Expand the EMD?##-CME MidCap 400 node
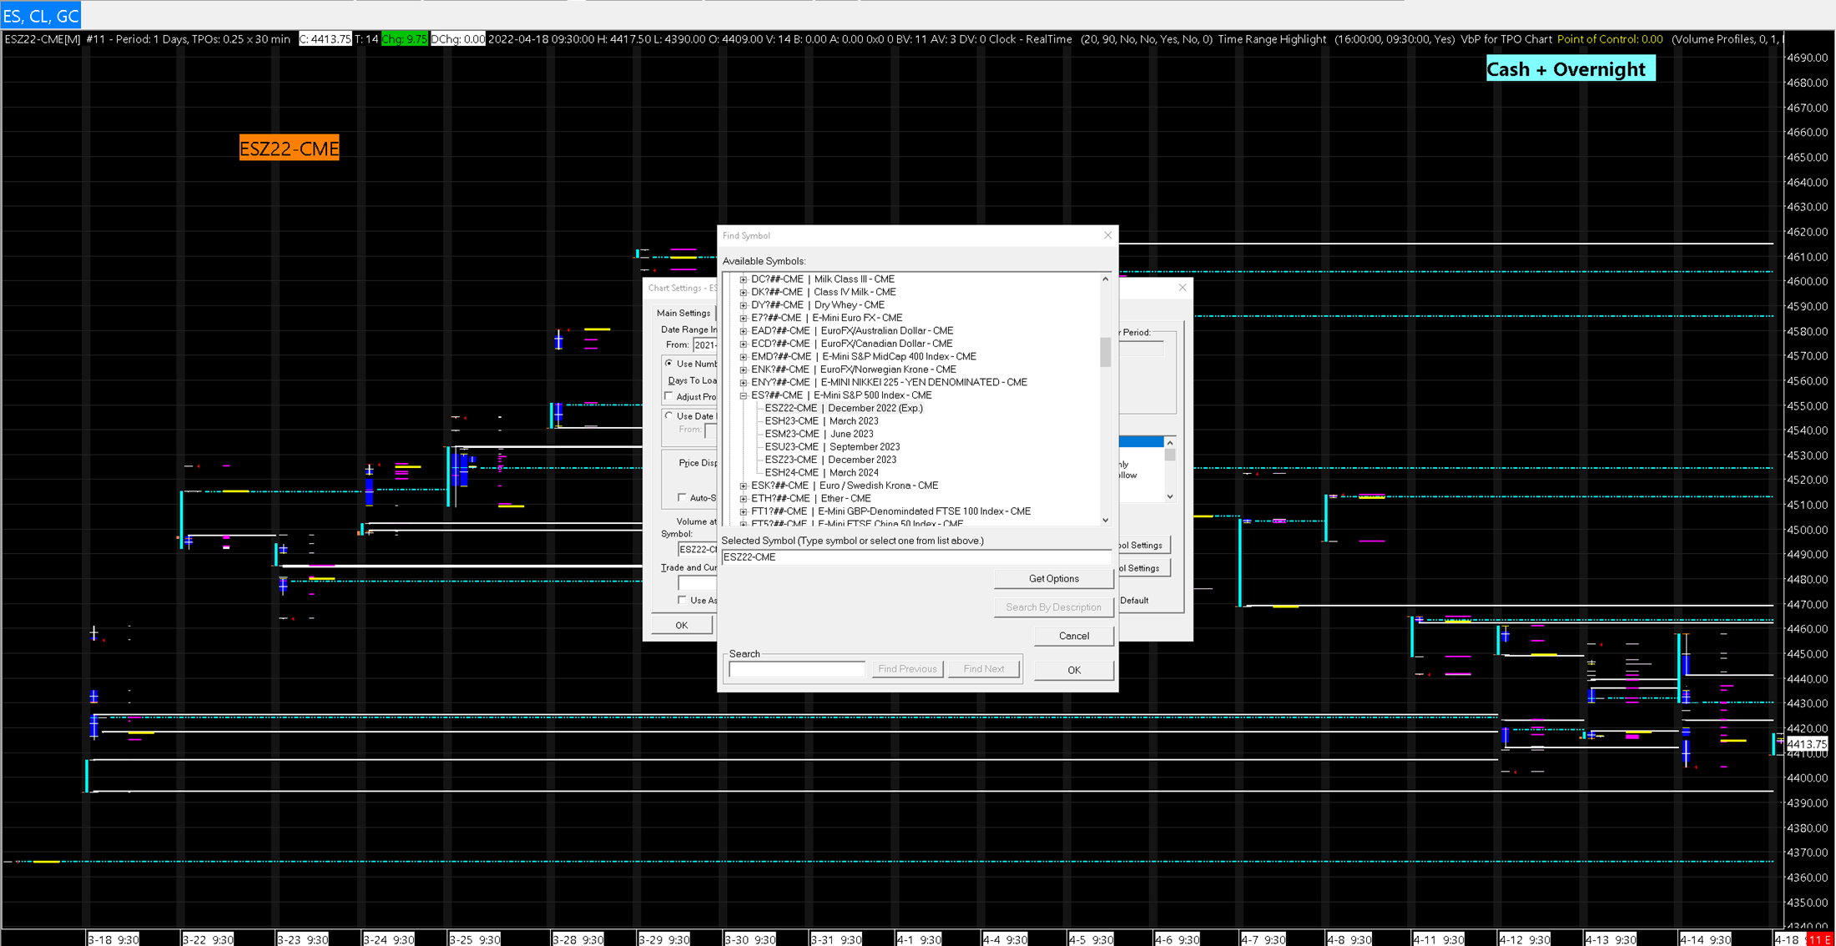This screenshot has height=946, width=1836. point(743,357)
